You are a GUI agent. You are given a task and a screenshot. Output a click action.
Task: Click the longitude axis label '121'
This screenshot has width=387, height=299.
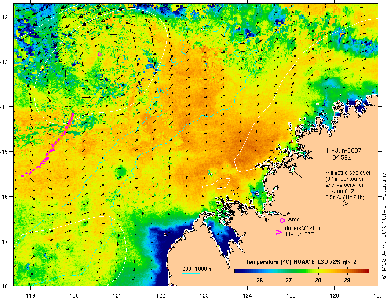tap(117, 295)
